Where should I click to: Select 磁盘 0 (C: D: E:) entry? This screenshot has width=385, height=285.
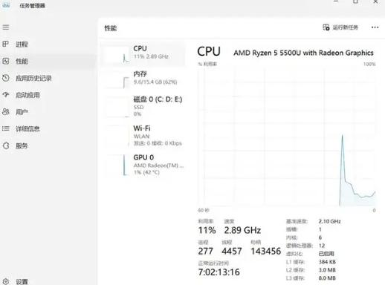point(143,106)
